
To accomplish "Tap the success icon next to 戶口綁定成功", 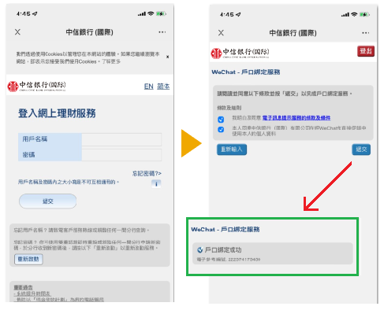I will 200,250.
